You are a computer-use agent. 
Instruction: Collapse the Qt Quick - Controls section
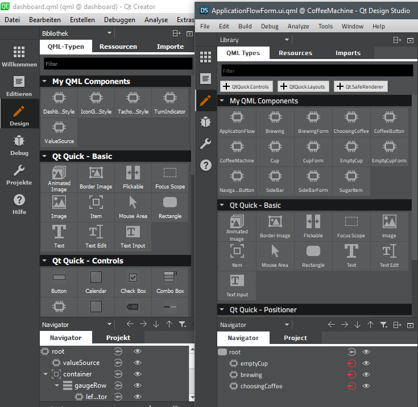coord(44,261)
